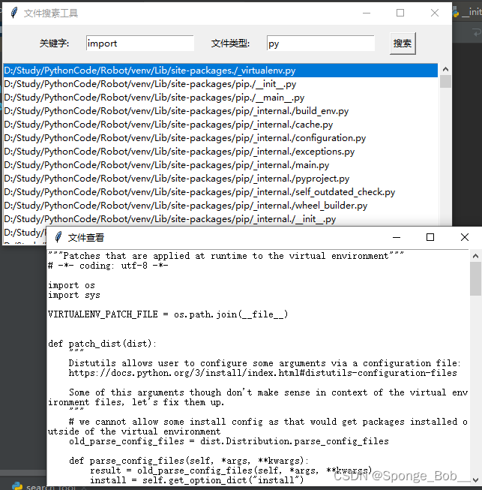
Task: Minimize the 文件查看 window
Action: point(397,237)
